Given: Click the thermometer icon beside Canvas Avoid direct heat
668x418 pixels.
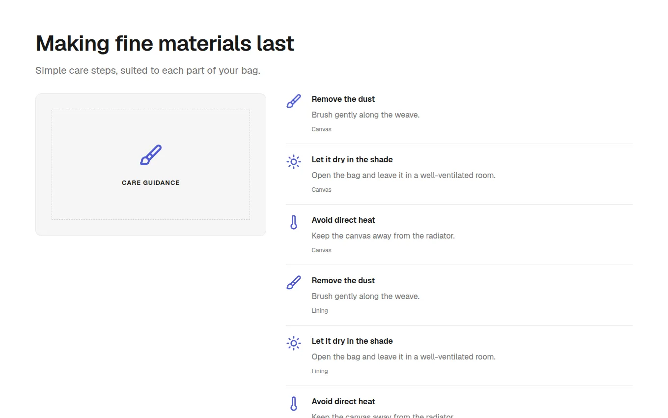Looking at the screenshot, I should pos(294,222).
